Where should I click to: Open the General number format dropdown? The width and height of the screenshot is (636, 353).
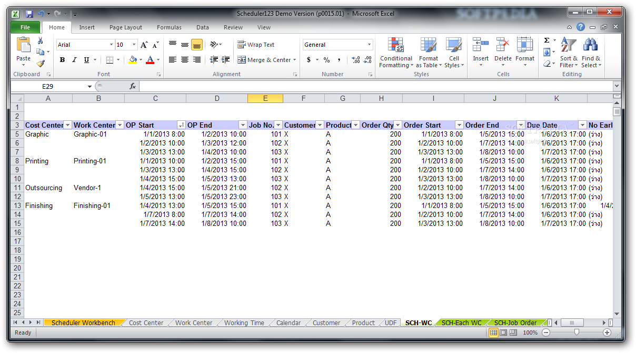(x=369, y=45)
